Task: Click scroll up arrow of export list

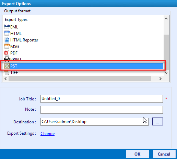Action: coord(166,19)
